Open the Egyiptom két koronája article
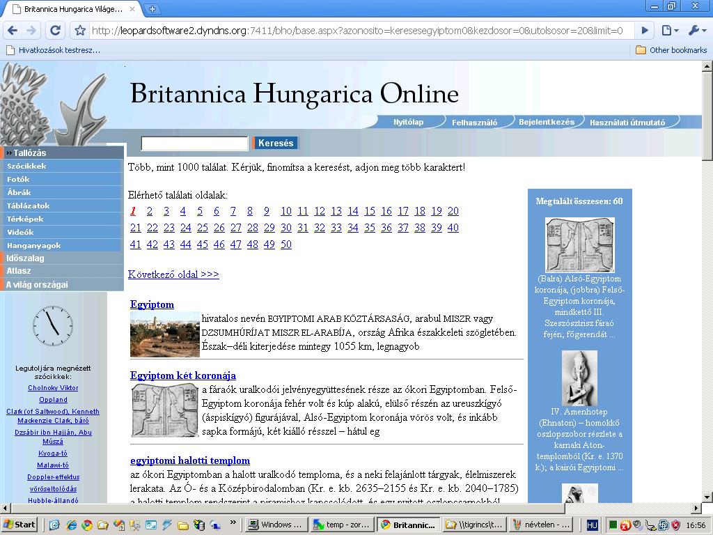The height and width of the screenshot is (535, 713). [183, 375]
